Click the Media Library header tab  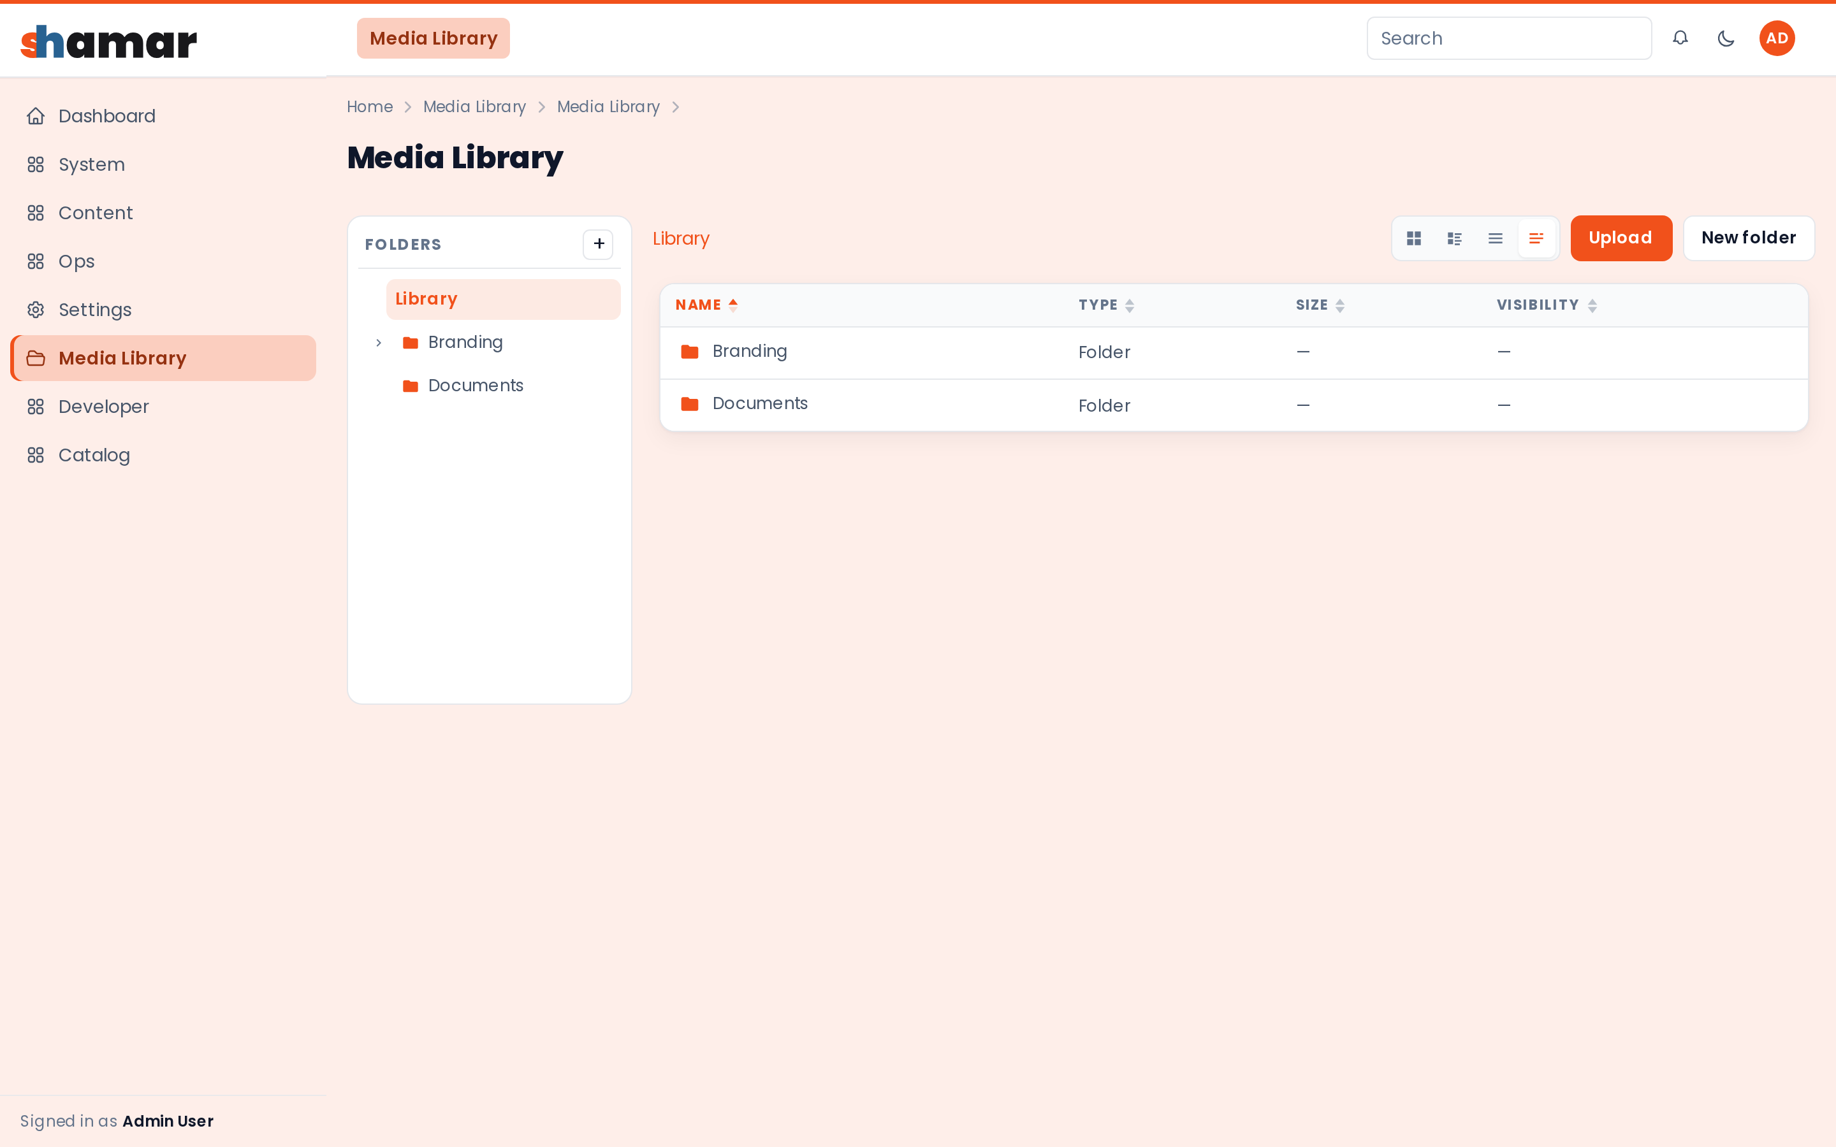pos(433,38)
